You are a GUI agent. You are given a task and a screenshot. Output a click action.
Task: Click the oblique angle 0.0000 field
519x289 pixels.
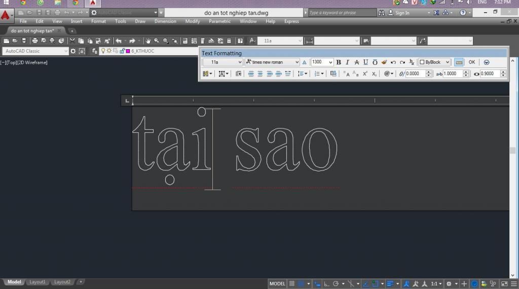[x=415, y=74]
